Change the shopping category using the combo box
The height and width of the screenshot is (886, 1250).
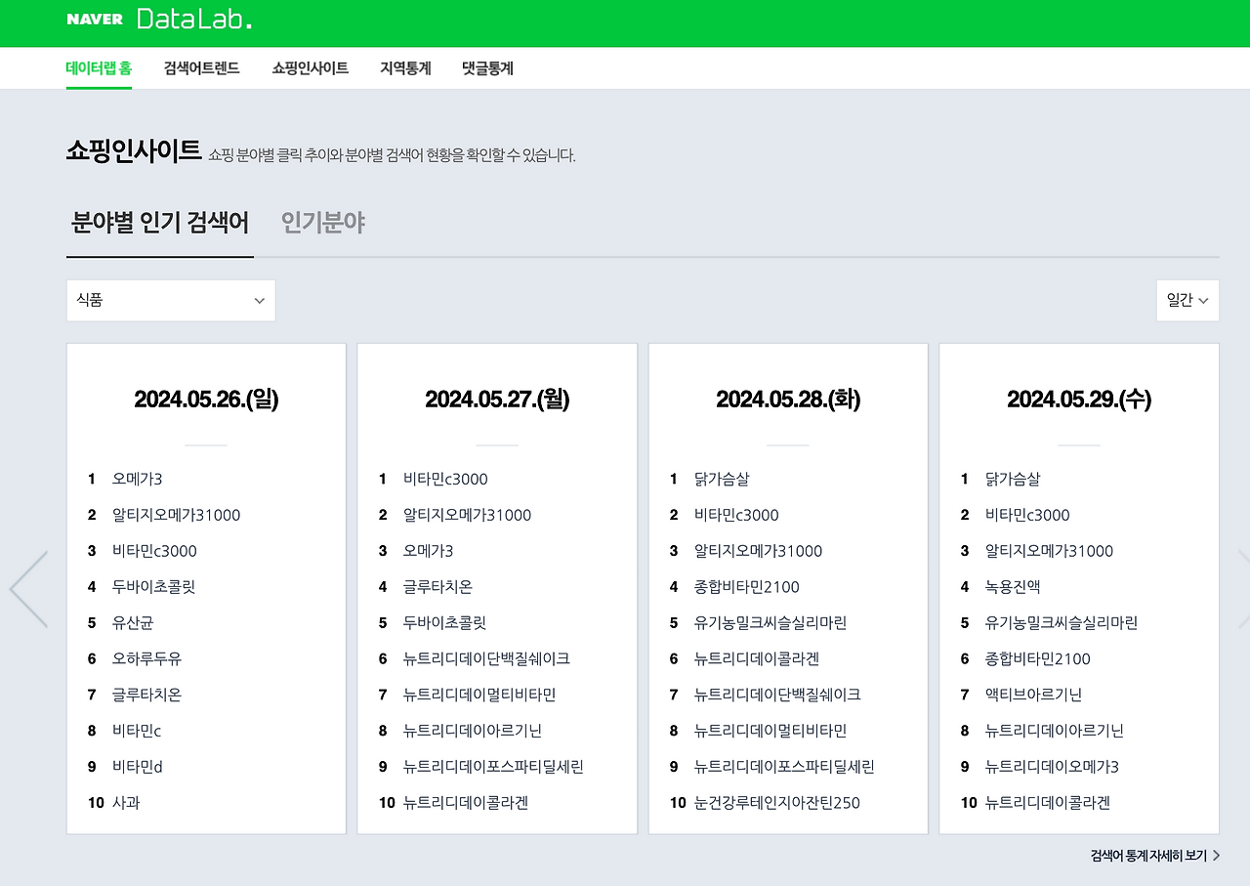pos(171,300)
